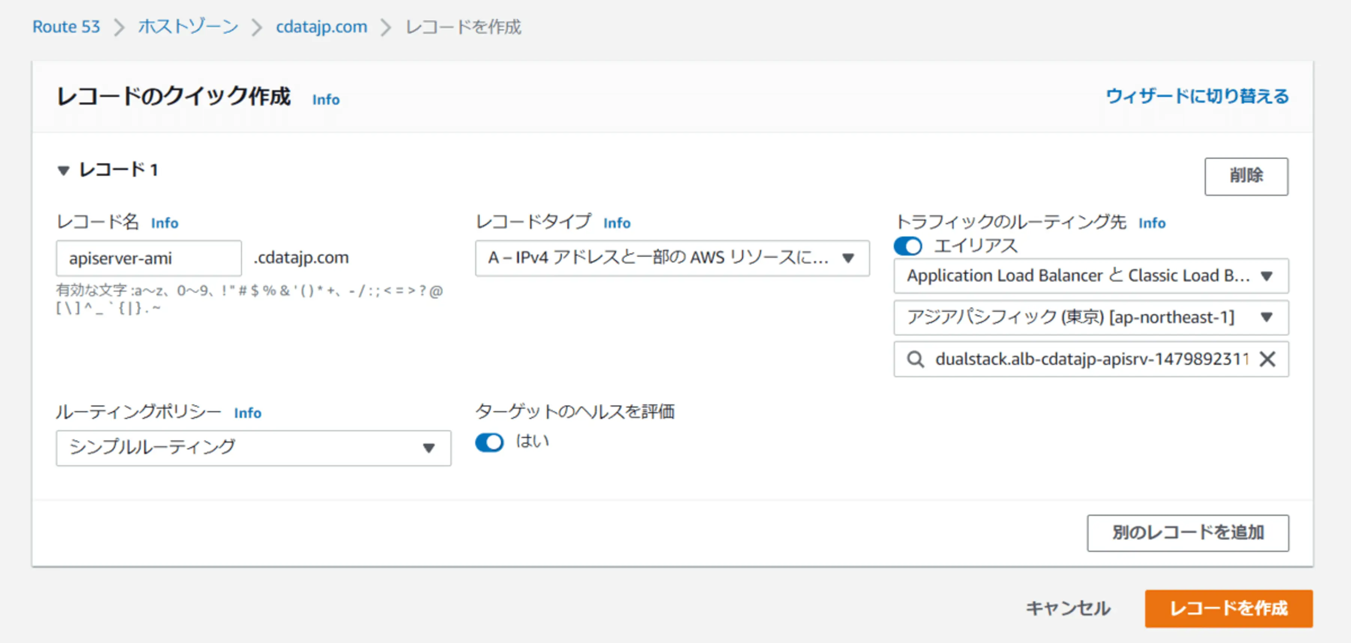
Task: Go to ホストゾーン breadcrumb
Action: (x=188, y=27)
